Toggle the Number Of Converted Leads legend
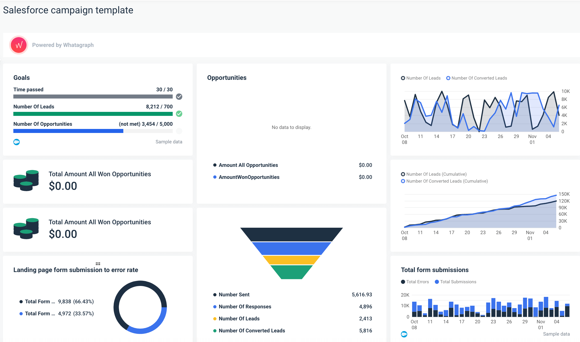This screenshot has width=580, height=342. 448,78
